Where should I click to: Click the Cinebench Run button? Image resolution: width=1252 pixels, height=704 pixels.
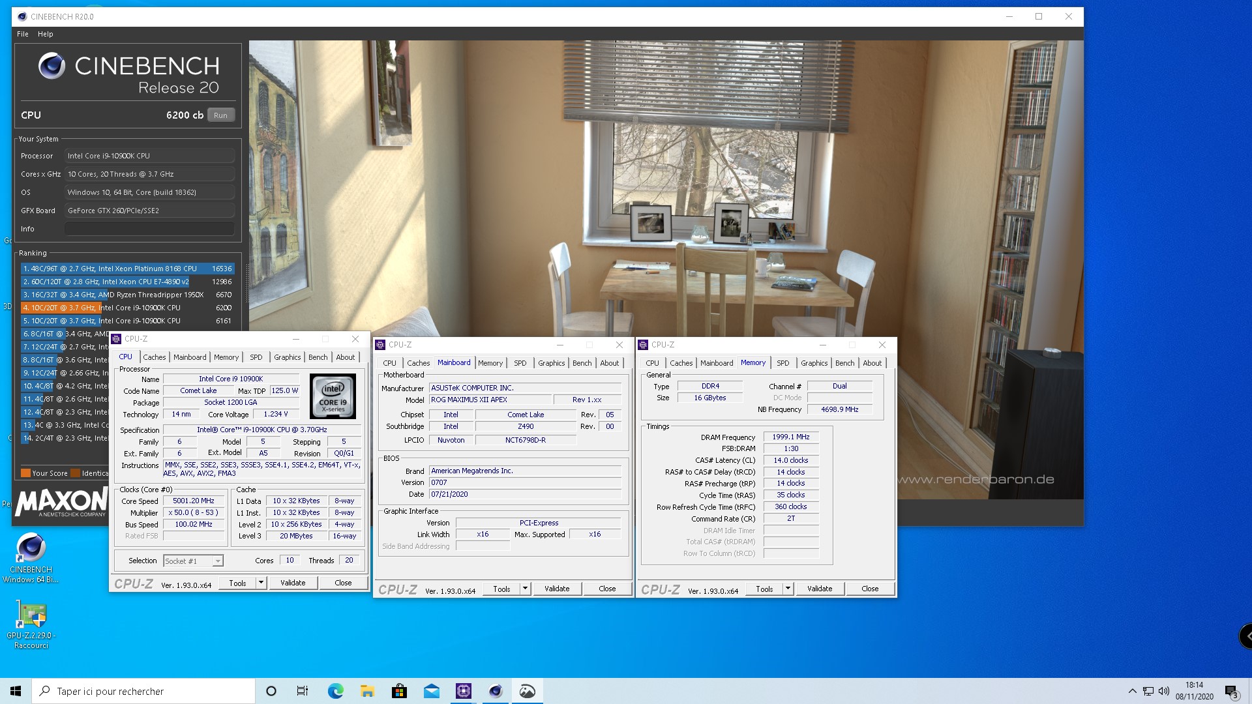point(220,115)
